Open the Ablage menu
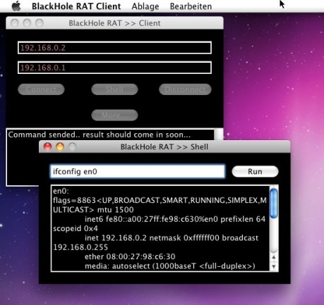Image resolution: width=324 pixels, height=305 pixels. tap(145, 6)
